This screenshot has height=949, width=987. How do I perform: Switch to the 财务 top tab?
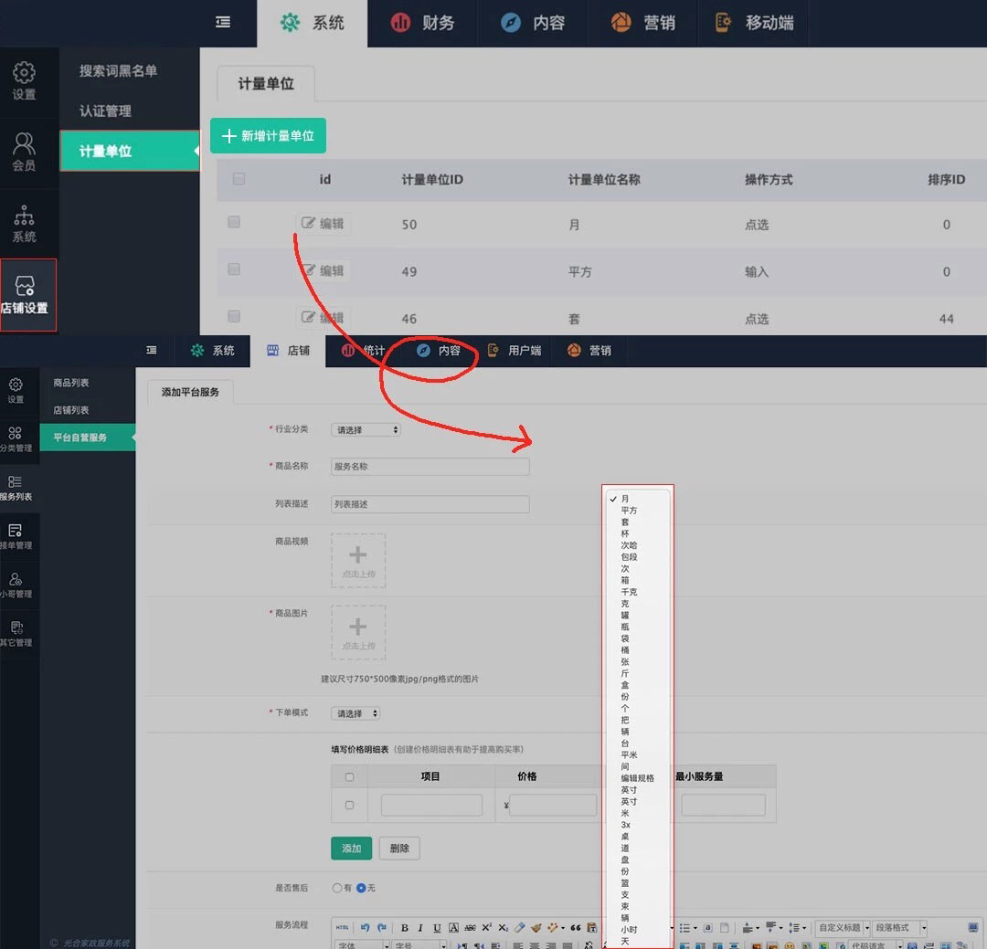click(x=423, y=23)
